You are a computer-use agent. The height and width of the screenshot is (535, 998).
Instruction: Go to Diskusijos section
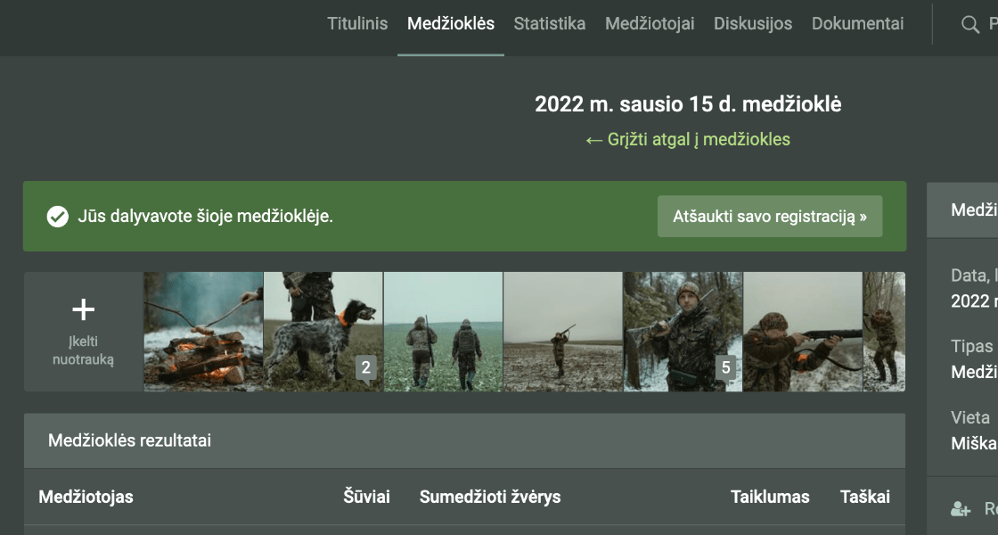[x=752, y=24]
